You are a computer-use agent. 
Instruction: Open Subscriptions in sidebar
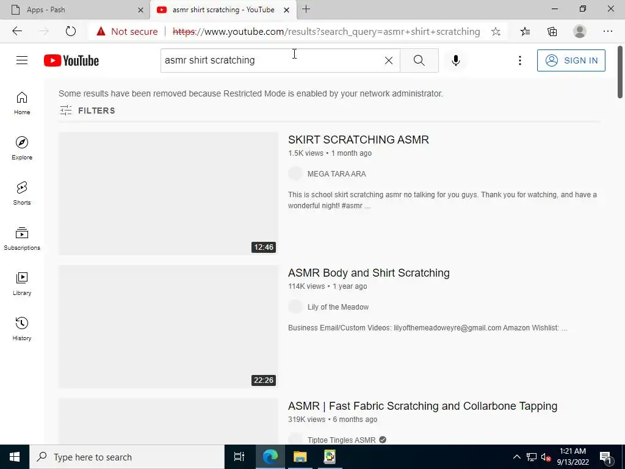tap(22, 239)
